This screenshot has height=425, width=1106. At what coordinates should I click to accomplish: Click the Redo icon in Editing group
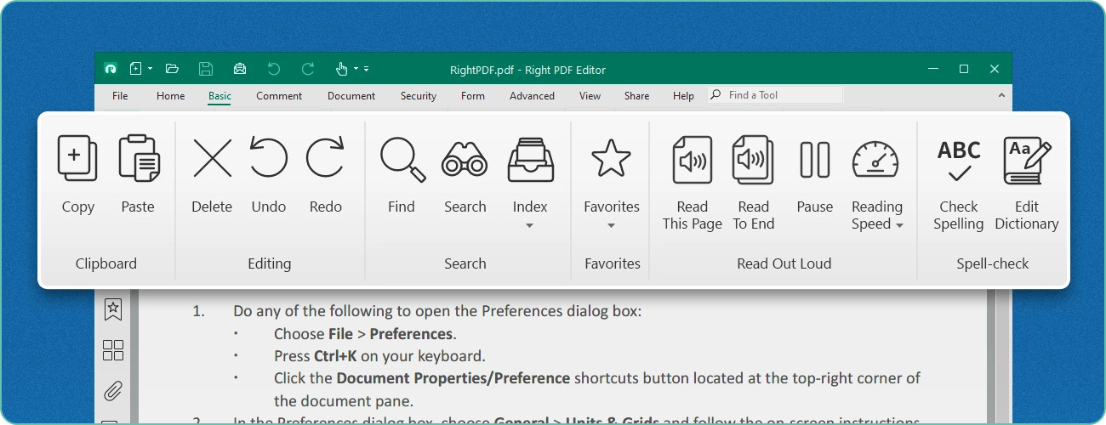[x=326, y=158]
